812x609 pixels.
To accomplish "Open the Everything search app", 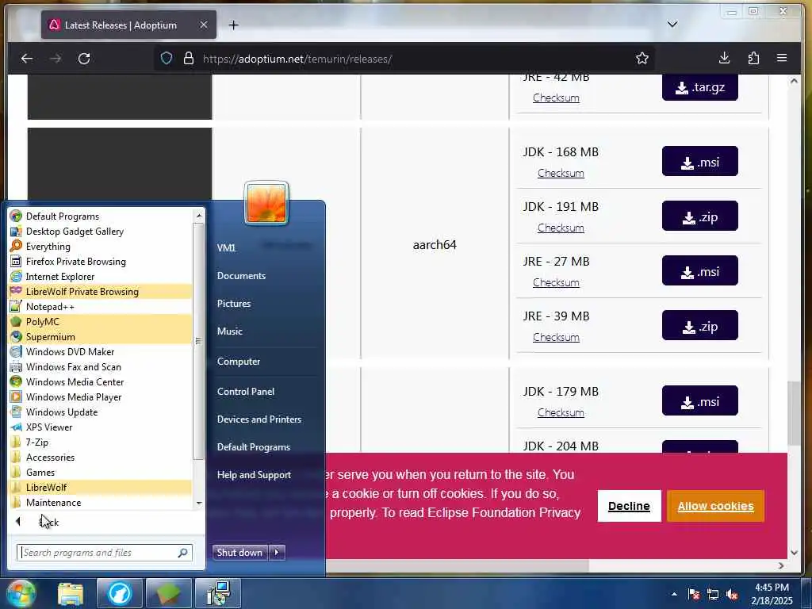I will coord(48,246).
